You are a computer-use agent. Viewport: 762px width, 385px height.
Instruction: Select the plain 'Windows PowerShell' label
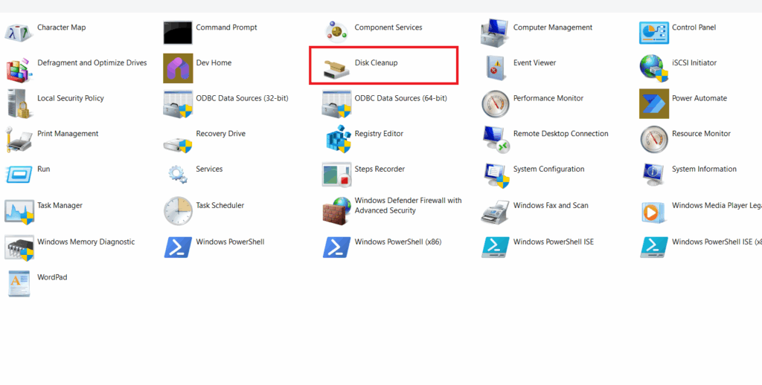(230, 242)
